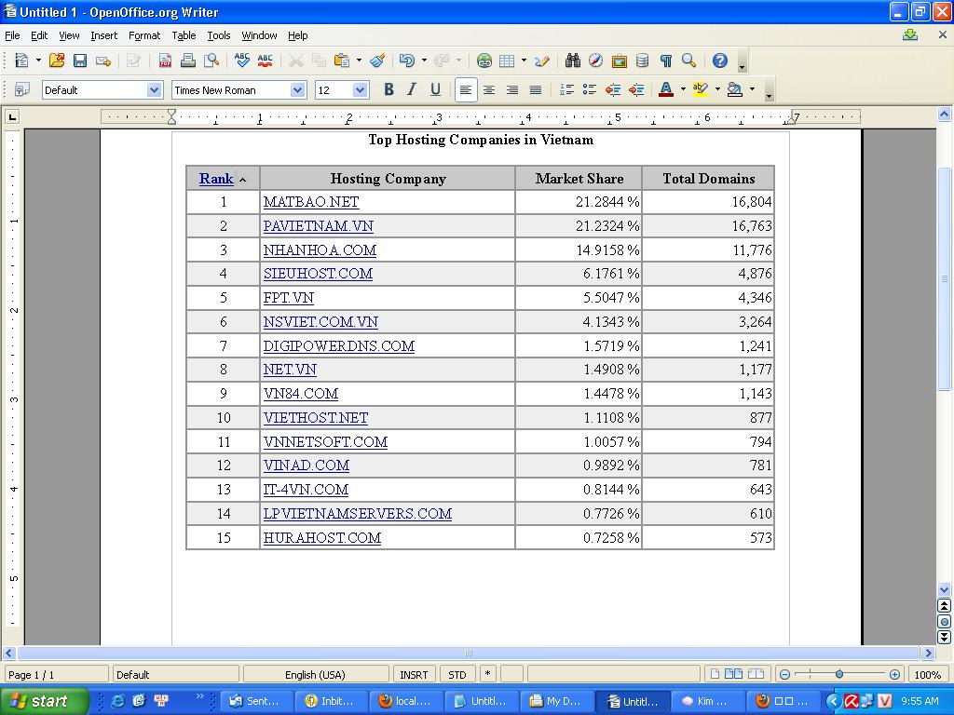Open the Apply Style dropdown showing Default

pos(155,90)
